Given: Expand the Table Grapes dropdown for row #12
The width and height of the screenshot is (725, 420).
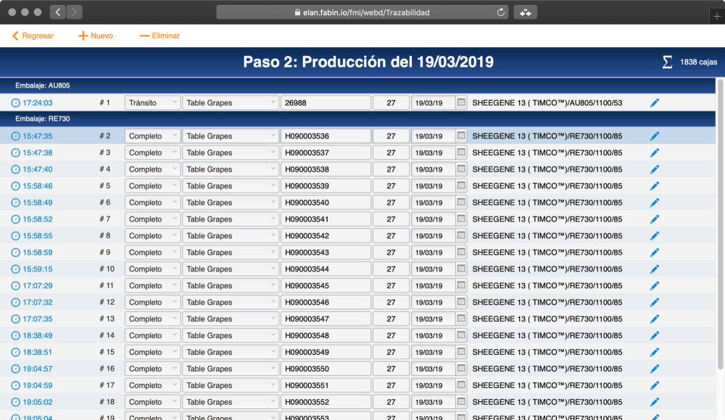Looking at the screenshot, I should coord(230,303).
